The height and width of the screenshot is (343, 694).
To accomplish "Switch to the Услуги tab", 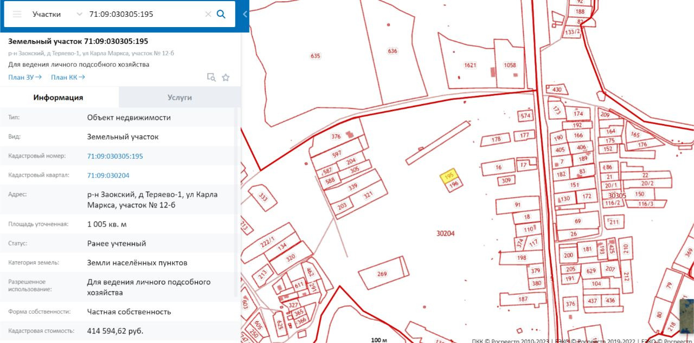I will tap(179, 98).
